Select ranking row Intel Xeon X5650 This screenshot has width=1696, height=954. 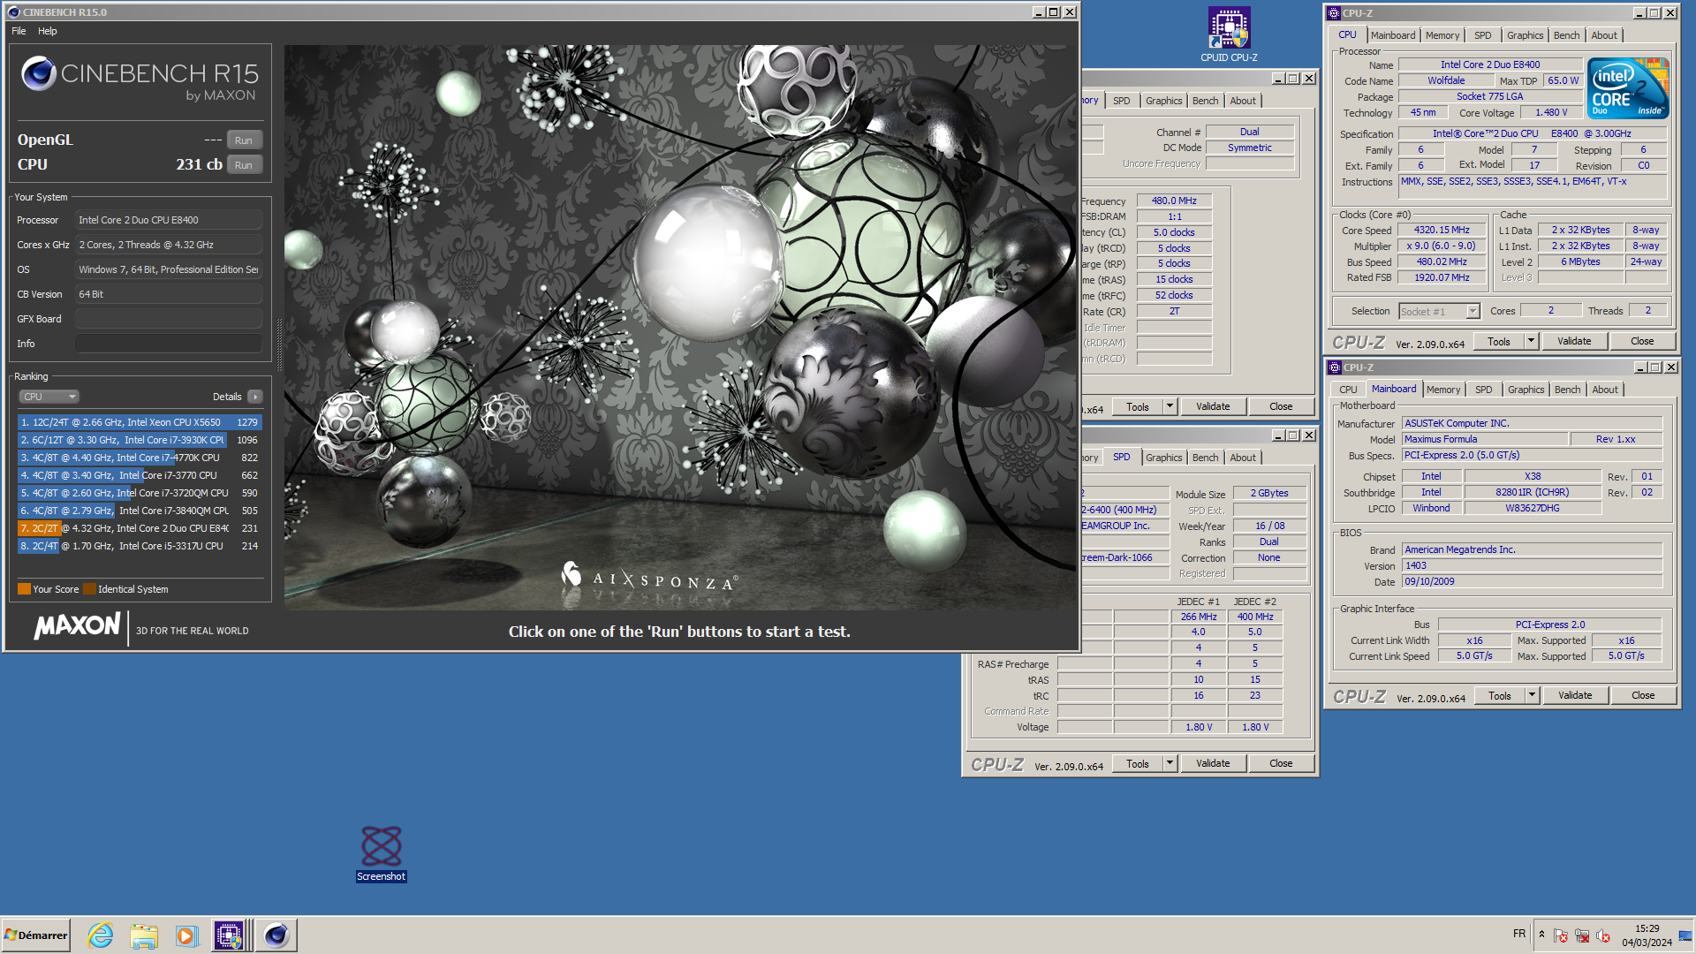[140, 422]
